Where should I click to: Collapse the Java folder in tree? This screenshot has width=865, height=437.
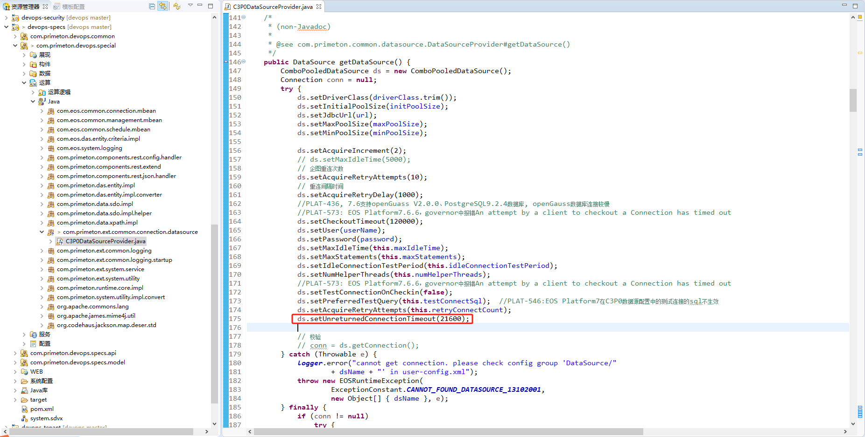click(x=33, y=102)
